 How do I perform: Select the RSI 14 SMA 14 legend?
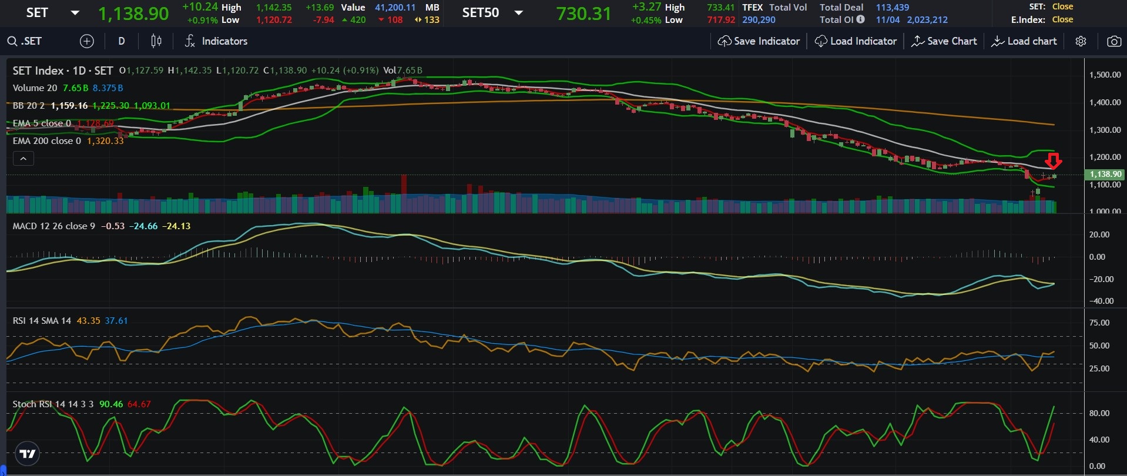[x=42, y=321]
